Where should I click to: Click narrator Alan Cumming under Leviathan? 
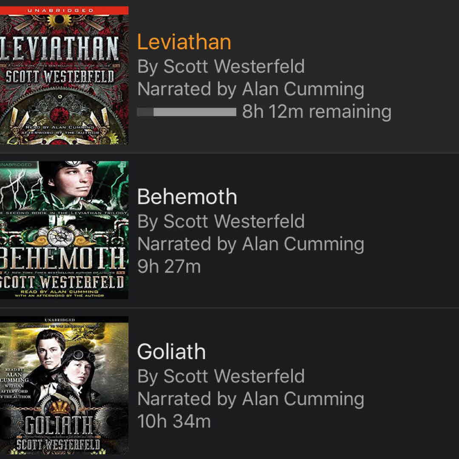(251, 89)
